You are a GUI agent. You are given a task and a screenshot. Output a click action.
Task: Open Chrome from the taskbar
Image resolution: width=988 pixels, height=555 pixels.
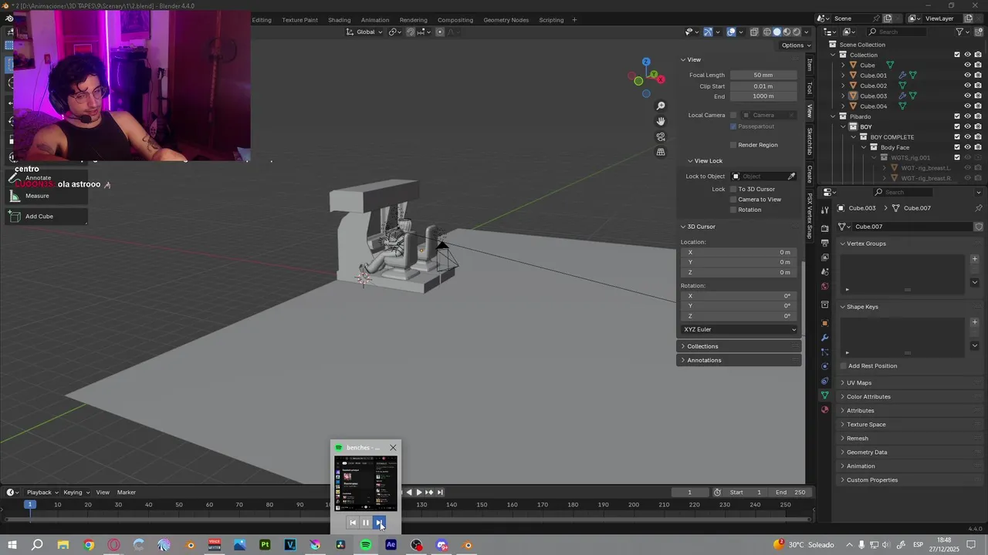88,545
